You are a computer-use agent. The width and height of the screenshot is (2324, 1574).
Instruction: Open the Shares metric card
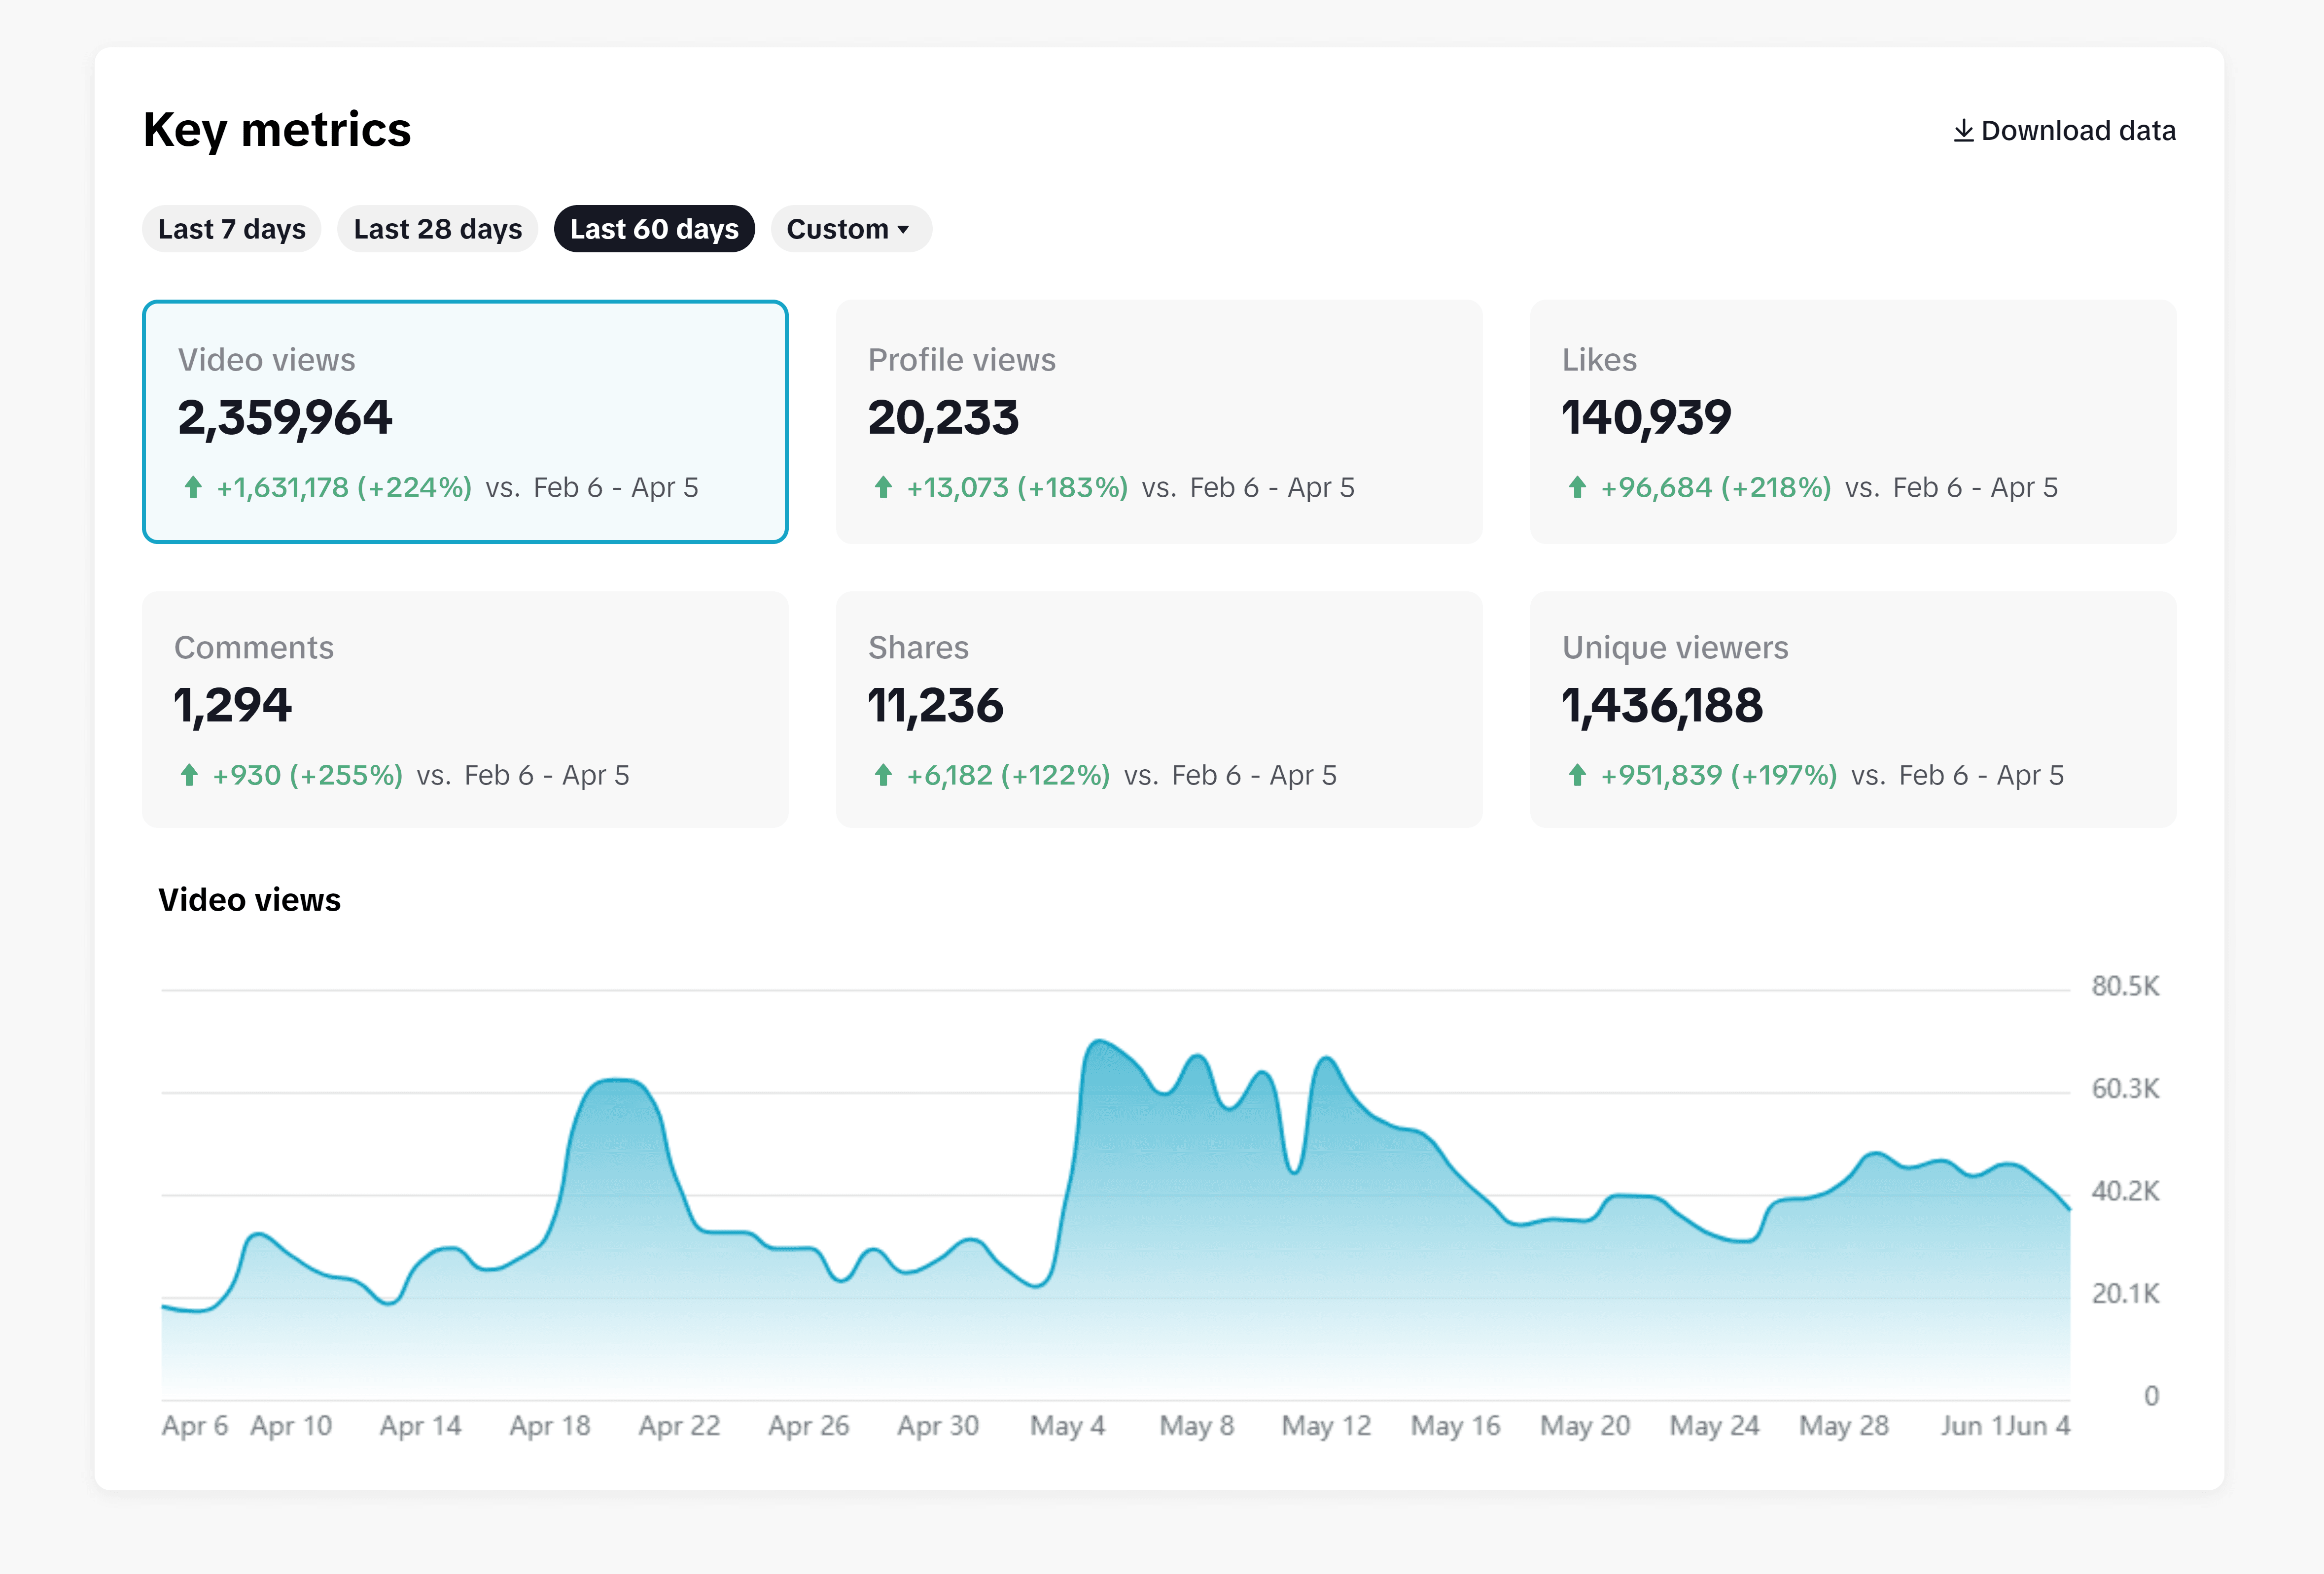click(1158, 710)
